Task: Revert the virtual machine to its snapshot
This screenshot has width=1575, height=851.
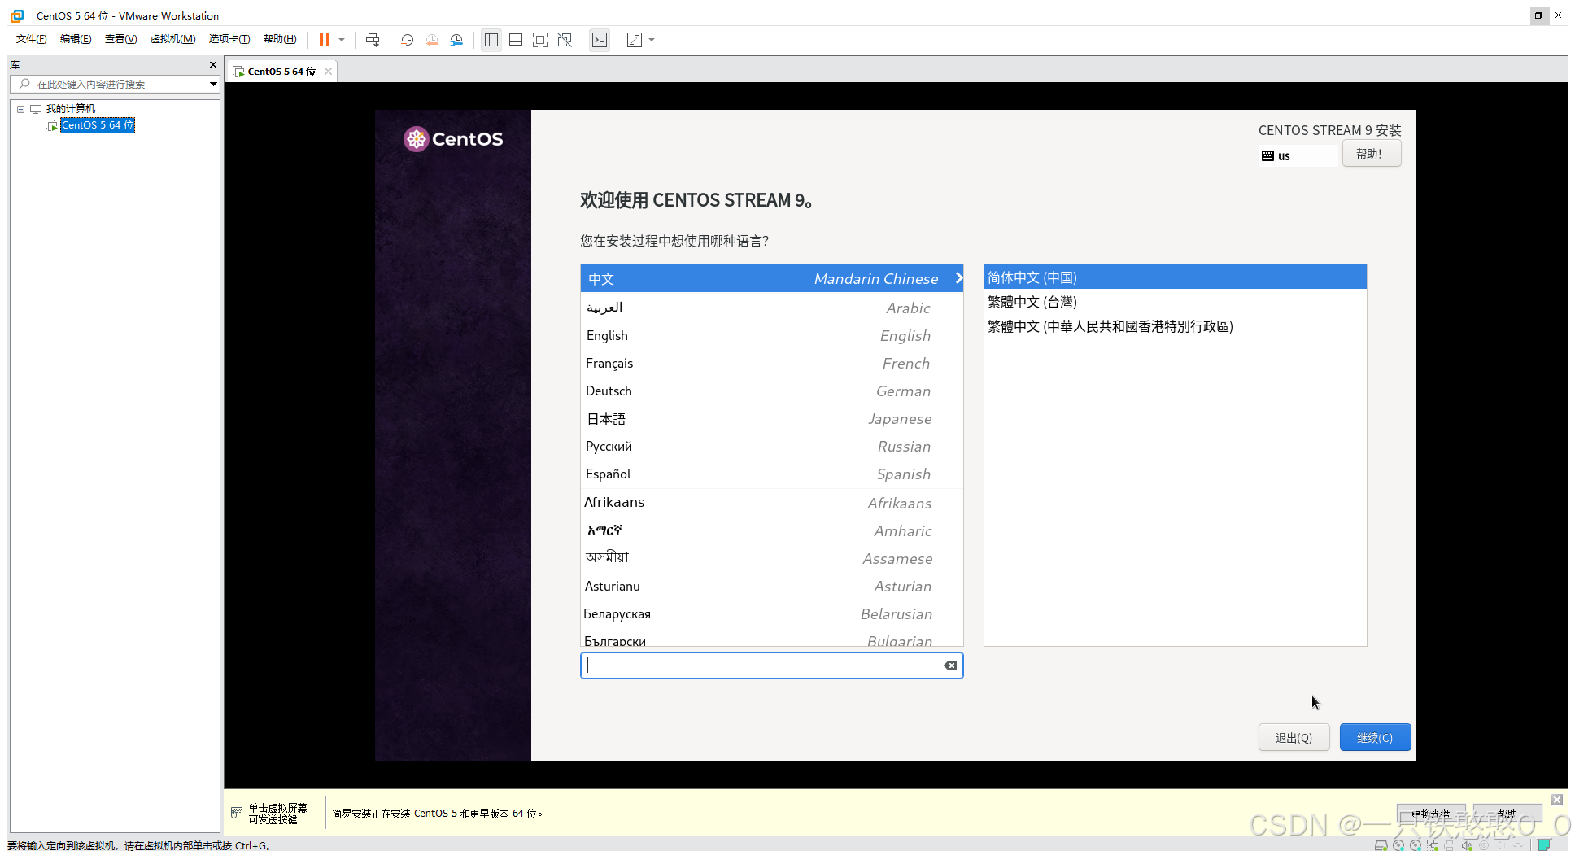Action: [432, 40]
